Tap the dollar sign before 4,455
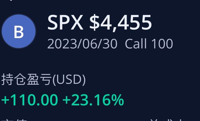 94,23
